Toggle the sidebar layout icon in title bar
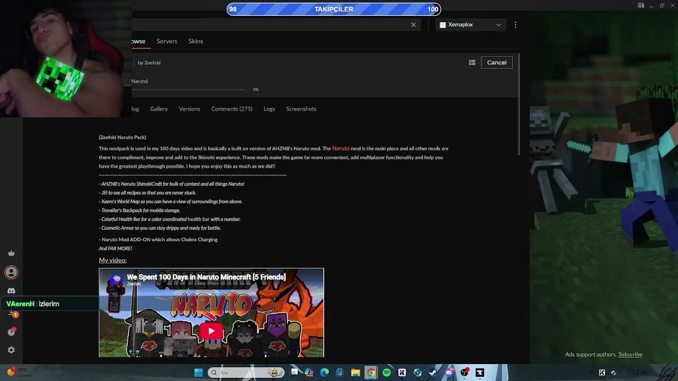 point(641,5)
